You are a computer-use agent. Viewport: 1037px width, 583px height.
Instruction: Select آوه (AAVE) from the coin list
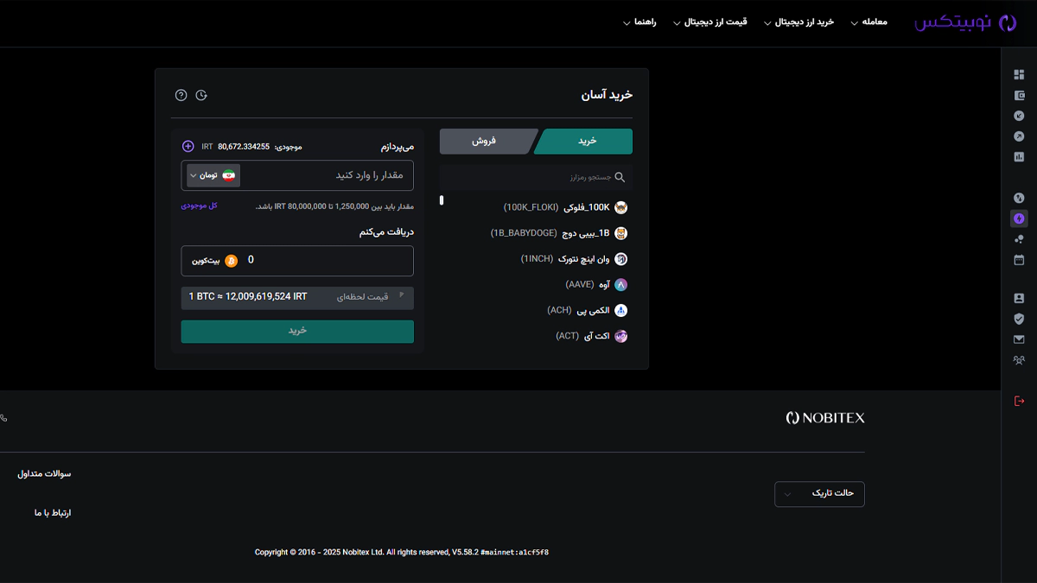[596, 284]
